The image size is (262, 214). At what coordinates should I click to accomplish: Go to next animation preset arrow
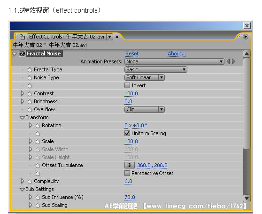233,61
